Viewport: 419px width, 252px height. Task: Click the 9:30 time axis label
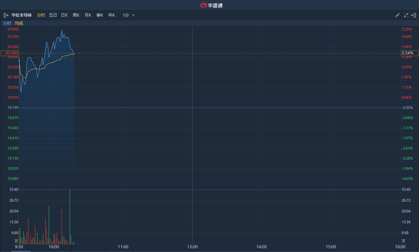point(19,247)
